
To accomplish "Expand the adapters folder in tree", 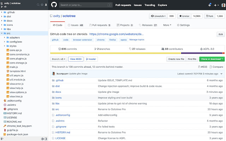I will 5,37.
